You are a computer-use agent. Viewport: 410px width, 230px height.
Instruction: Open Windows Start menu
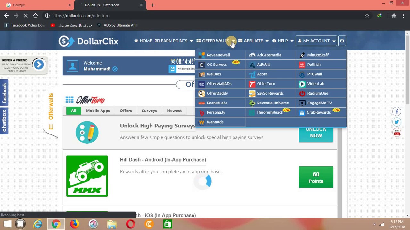point(7,224)
